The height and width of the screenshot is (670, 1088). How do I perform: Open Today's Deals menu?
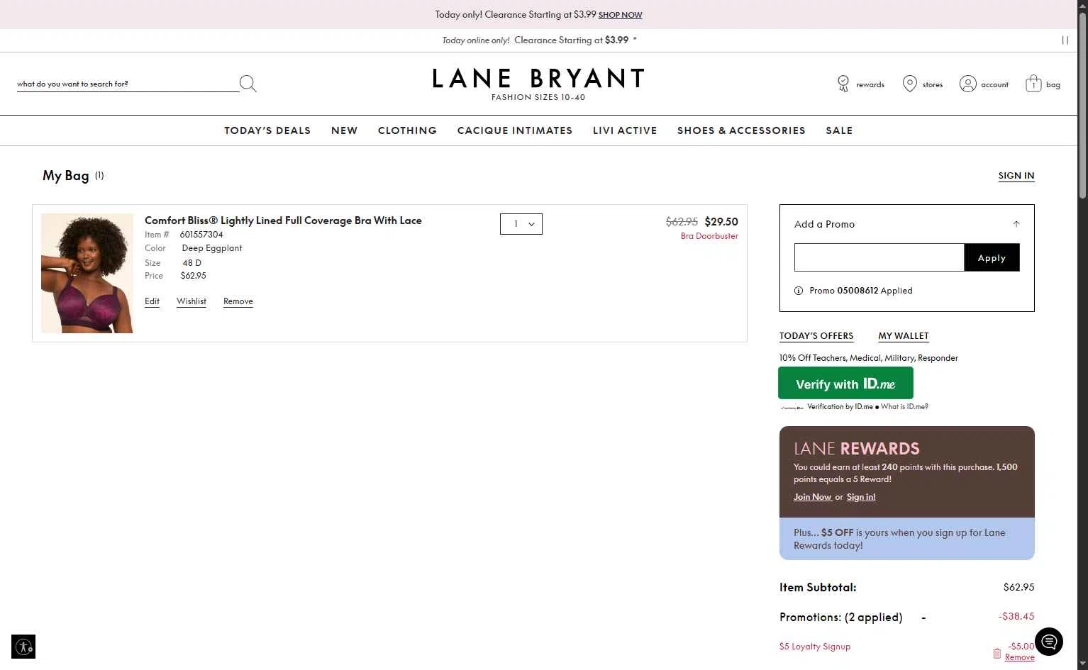267,130
